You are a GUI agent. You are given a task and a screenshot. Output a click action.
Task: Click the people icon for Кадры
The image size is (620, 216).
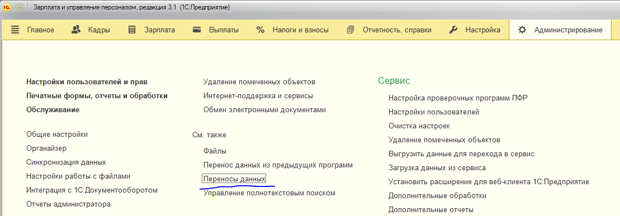coord(76,30)
